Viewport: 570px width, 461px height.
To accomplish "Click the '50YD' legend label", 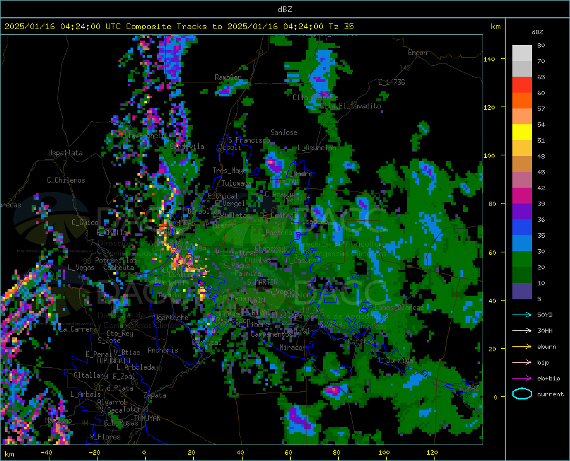I will (x=545, y=315).
